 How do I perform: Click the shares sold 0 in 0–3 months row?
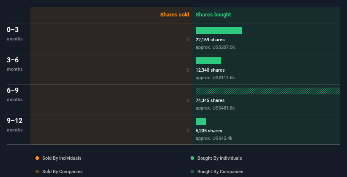(188, 40)
